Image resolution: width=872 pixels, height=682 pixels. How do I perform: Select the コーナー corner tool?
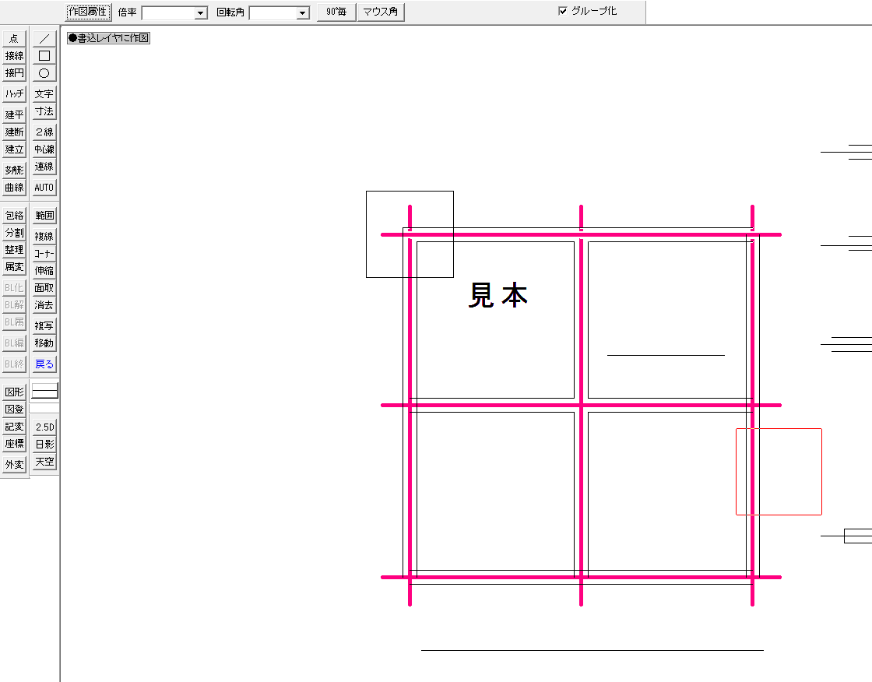pos(44,253)
